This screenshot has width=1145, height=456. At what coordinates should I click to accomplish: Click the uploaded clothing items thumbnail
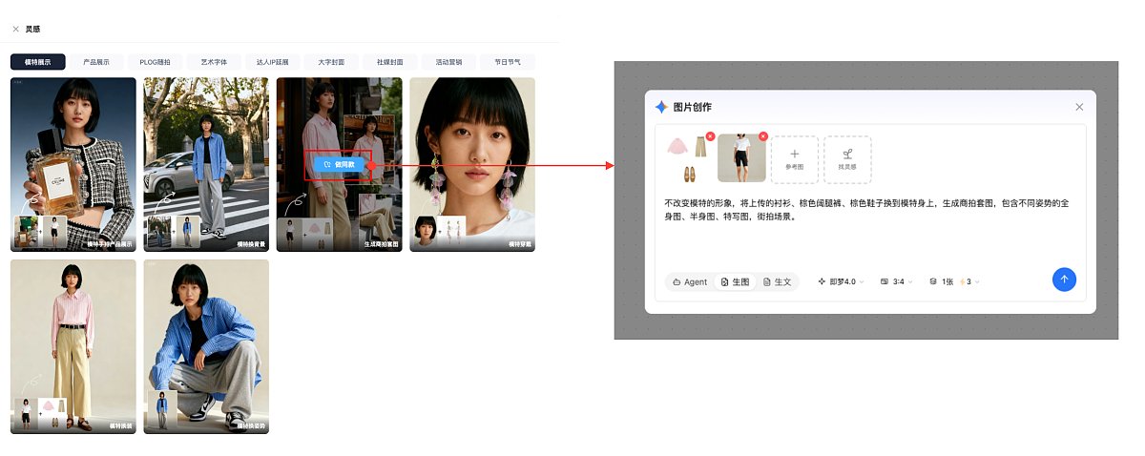(x=688, y=159)
